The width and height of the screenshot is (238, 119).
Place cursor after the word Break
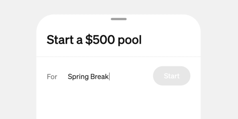pos(109,76)
